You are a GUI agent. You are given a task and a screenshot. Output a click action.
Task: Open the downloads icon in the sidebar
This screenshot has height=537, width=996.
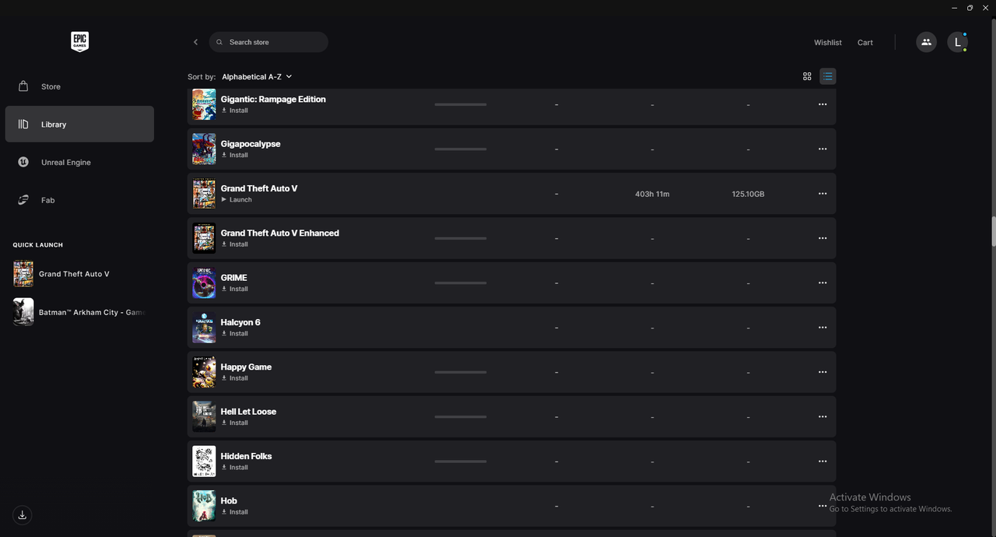coord(23,514)
